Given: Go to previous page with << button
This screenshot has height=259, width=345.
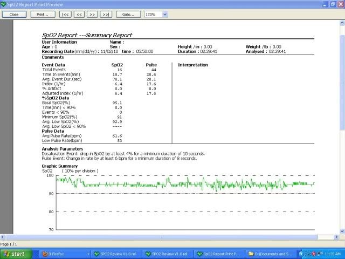Looking at the screenshot, I should [79, 14].
